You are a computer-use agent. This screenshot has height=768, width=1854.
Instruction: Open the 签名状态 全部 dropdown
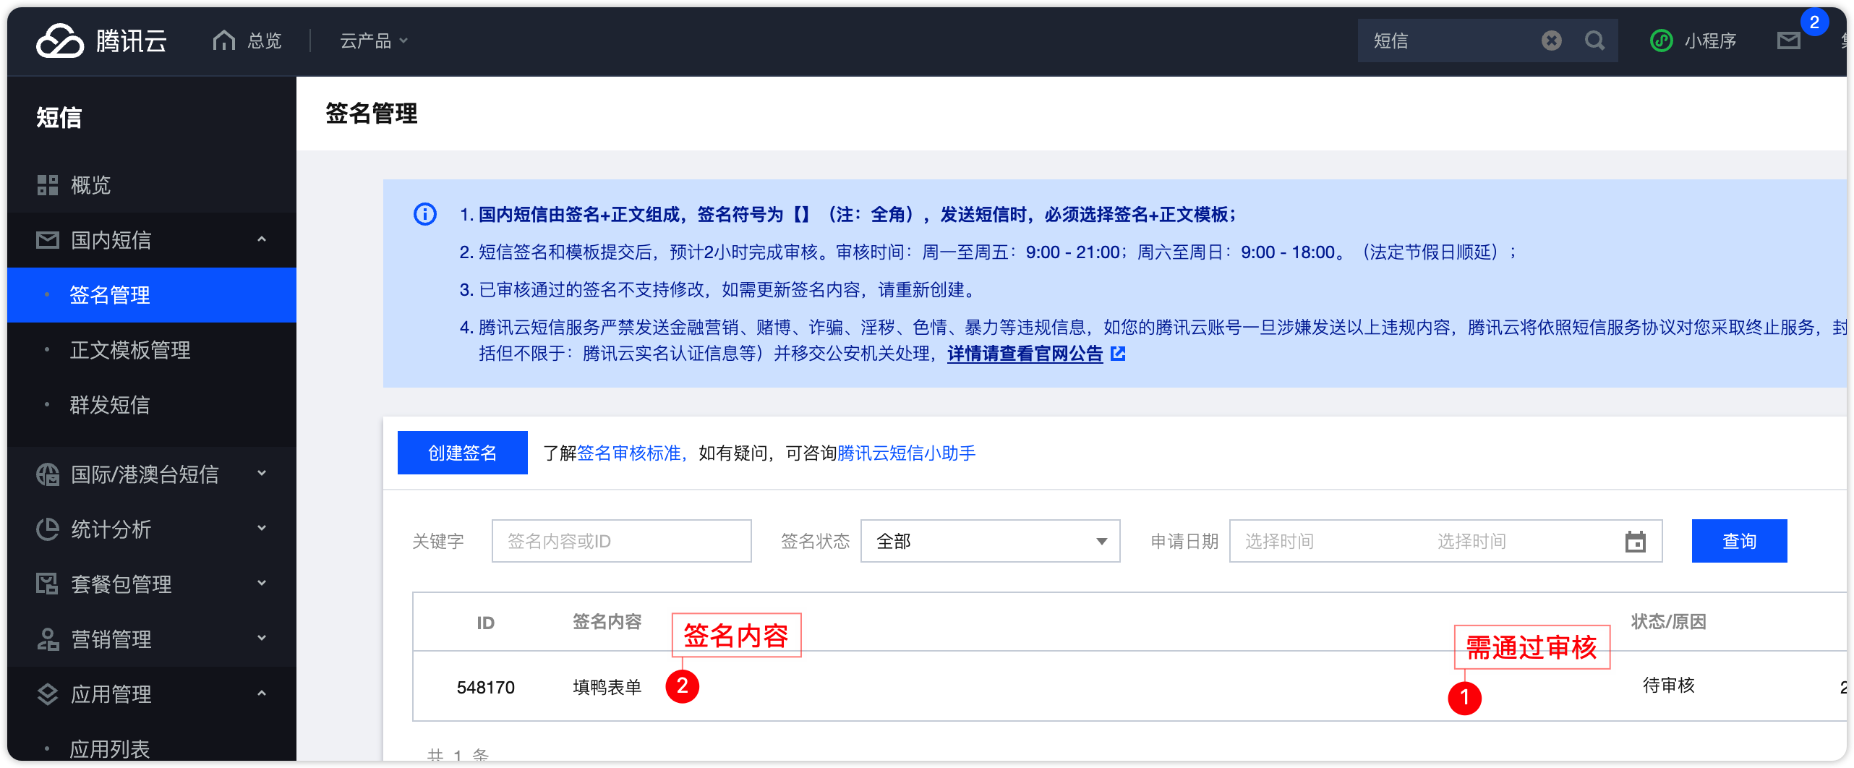pyautogui.click(x=990, y=541)
